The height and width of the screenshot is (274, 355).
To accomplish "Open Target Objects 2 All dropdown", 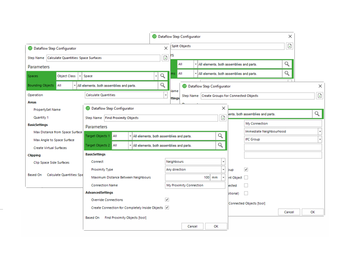I will coord(130,145).
